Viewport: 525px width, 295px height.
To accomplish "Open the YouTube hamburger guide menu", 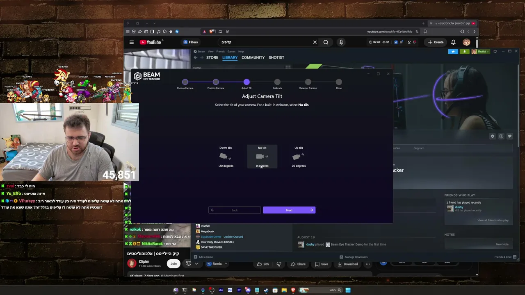I will point(132,42).
